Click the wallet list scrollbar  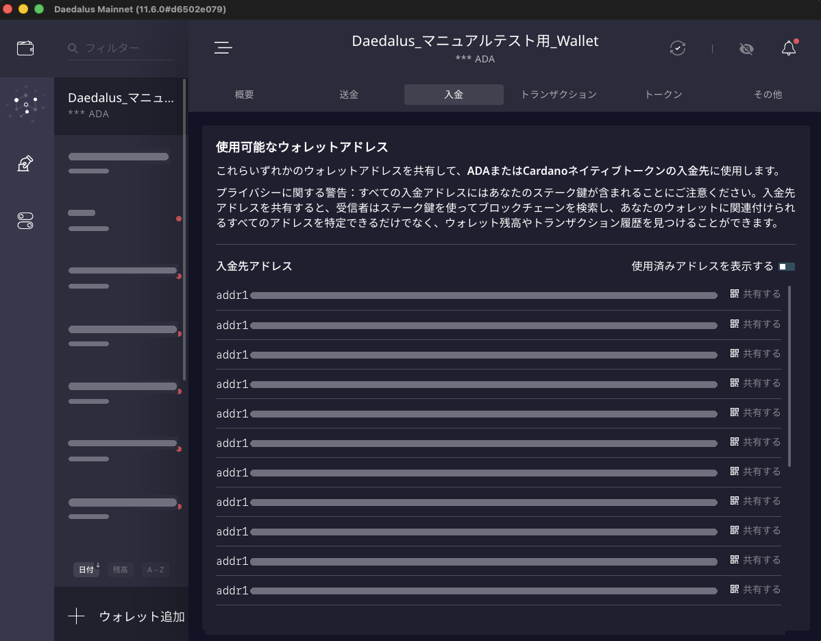[184, 230]
